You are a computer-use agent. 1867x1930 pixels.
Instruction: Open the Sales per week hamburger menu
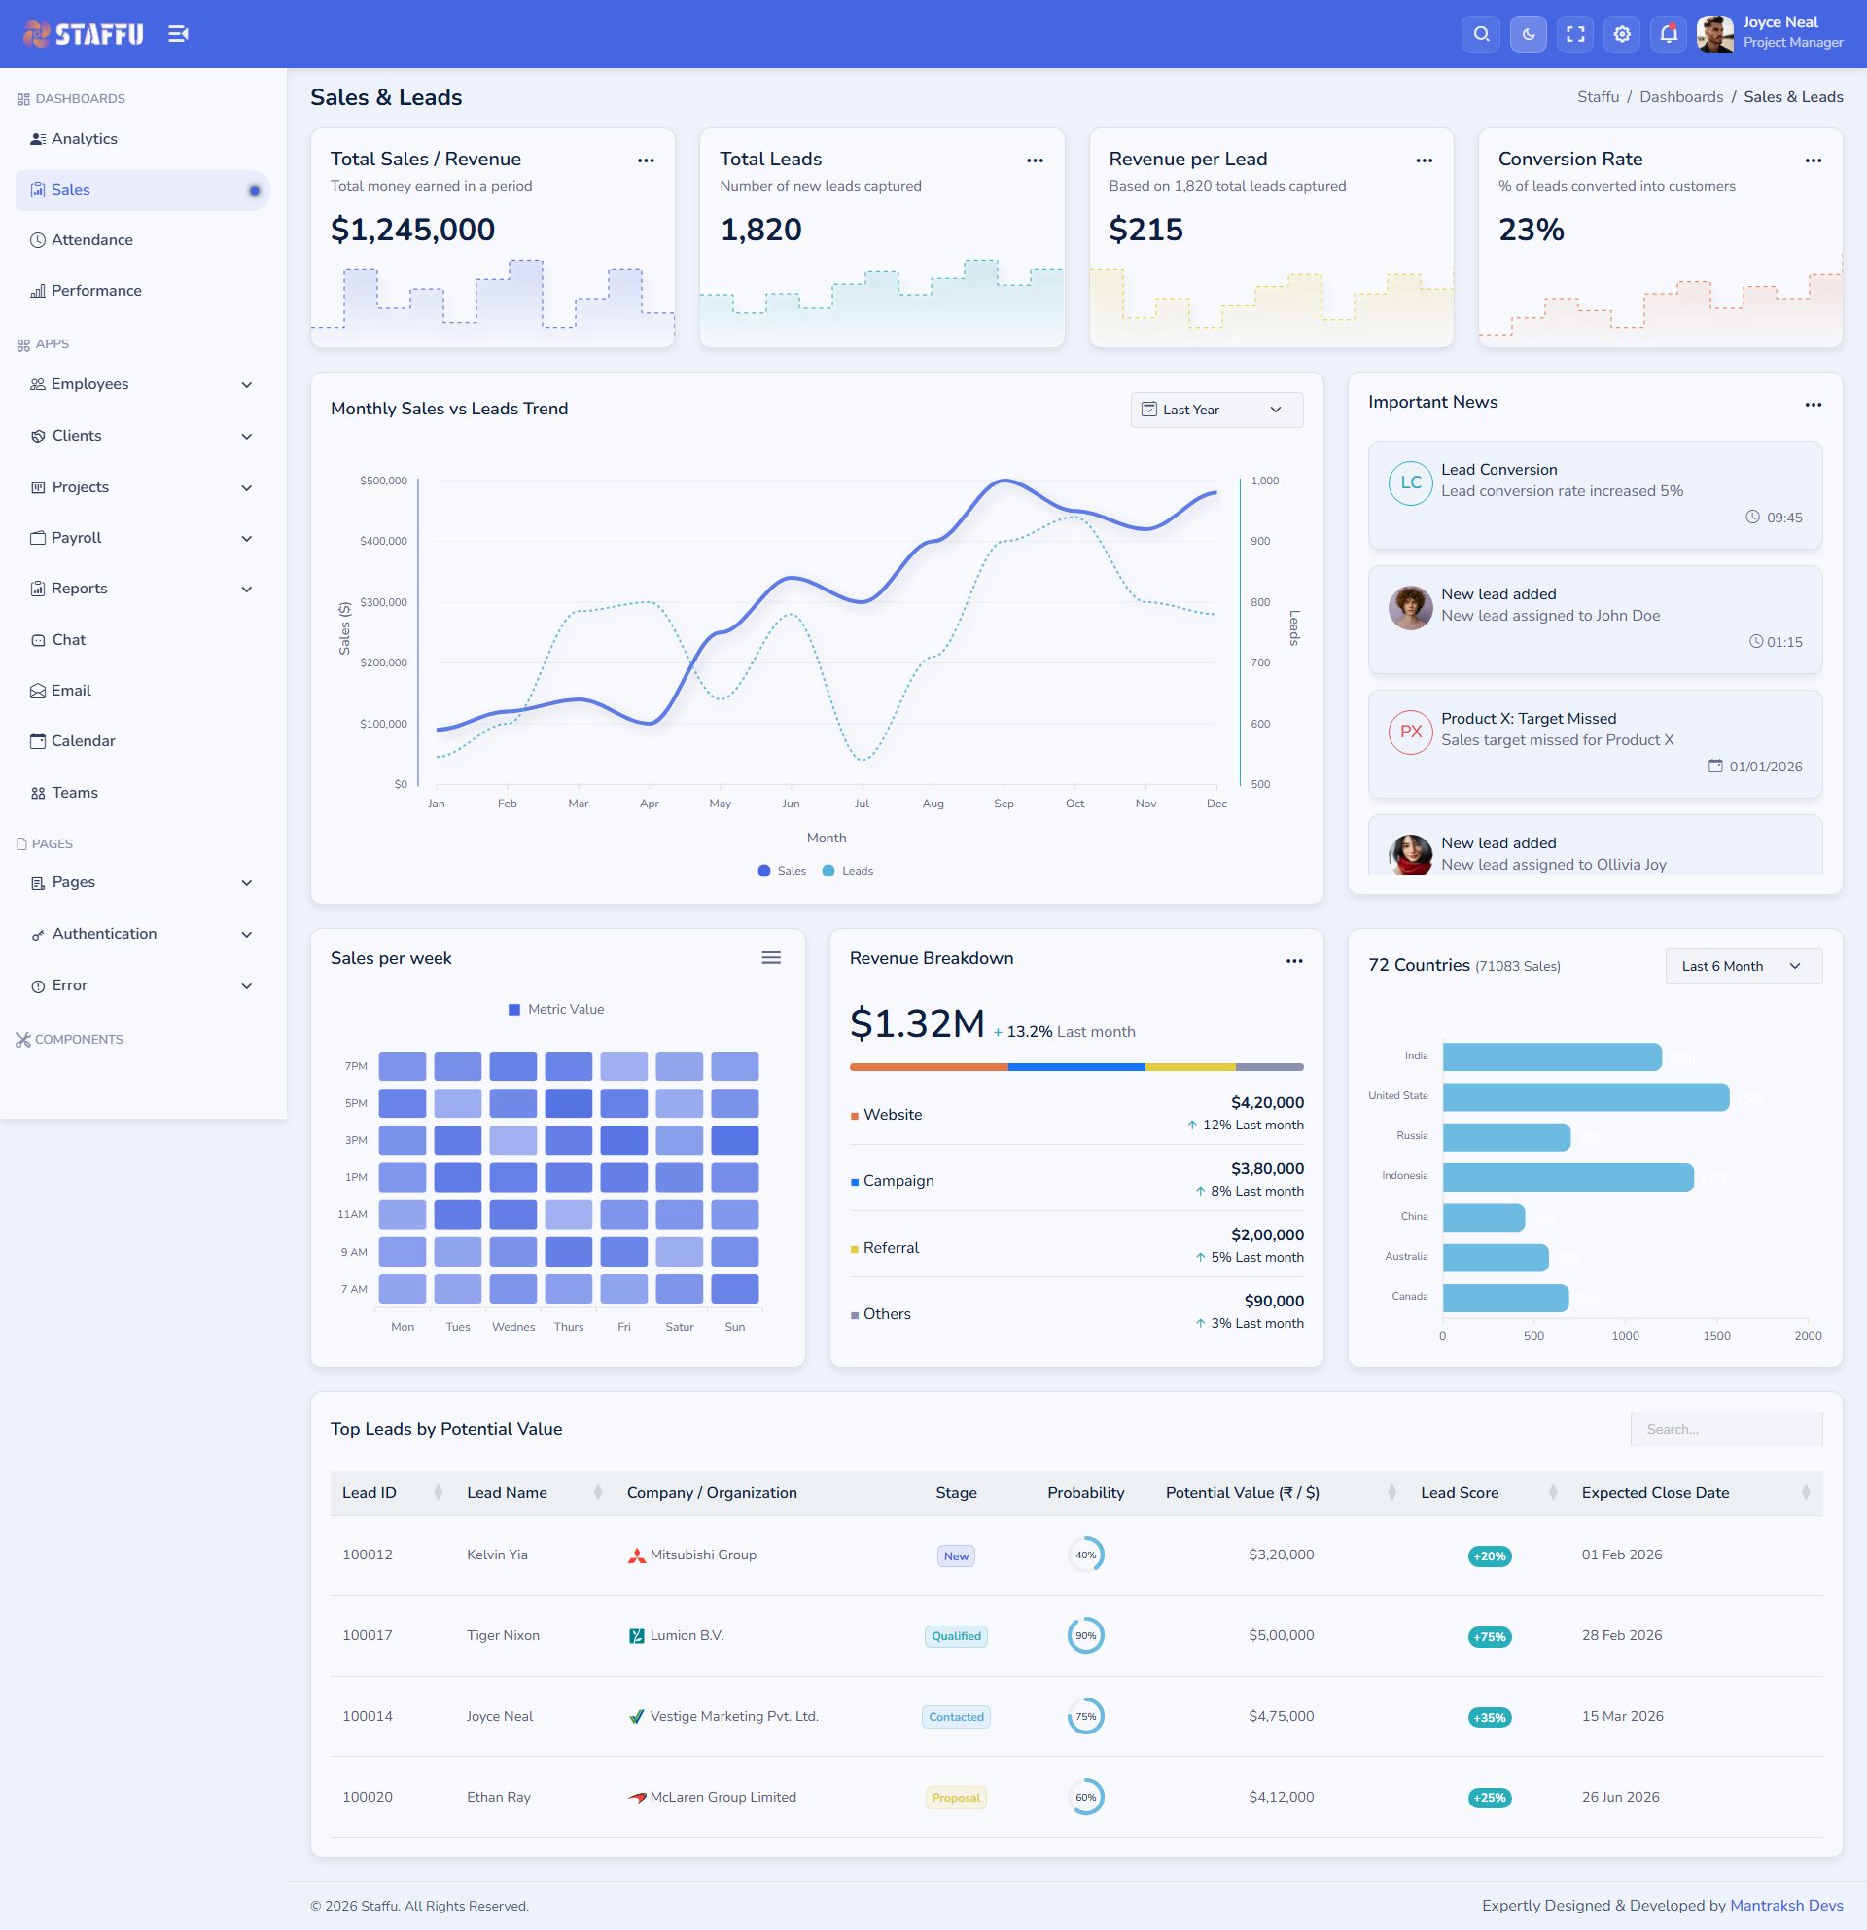(770, 958)
